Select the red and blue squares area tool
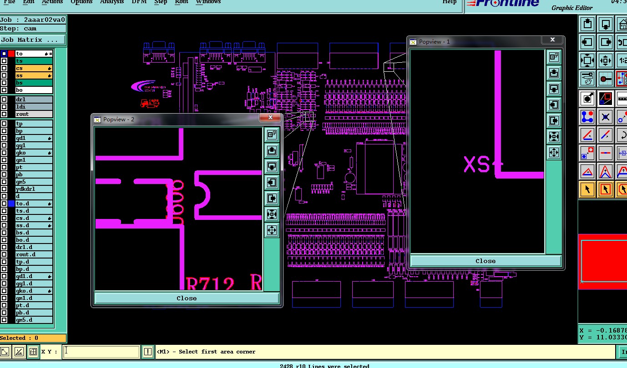The image size is (627, 368). (x=605, y=98)
